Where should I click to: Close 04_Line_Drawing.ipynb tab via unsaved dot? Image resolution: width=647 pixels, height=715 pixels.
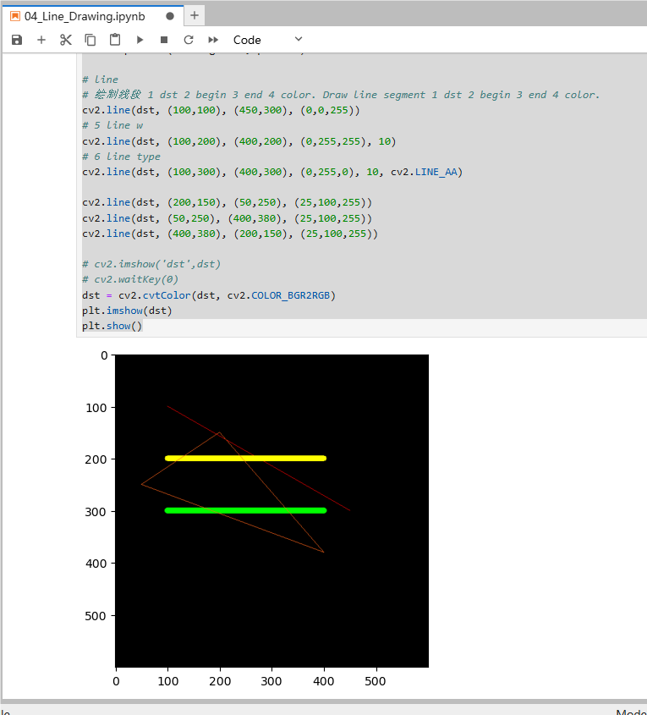[x=170, y=16]
